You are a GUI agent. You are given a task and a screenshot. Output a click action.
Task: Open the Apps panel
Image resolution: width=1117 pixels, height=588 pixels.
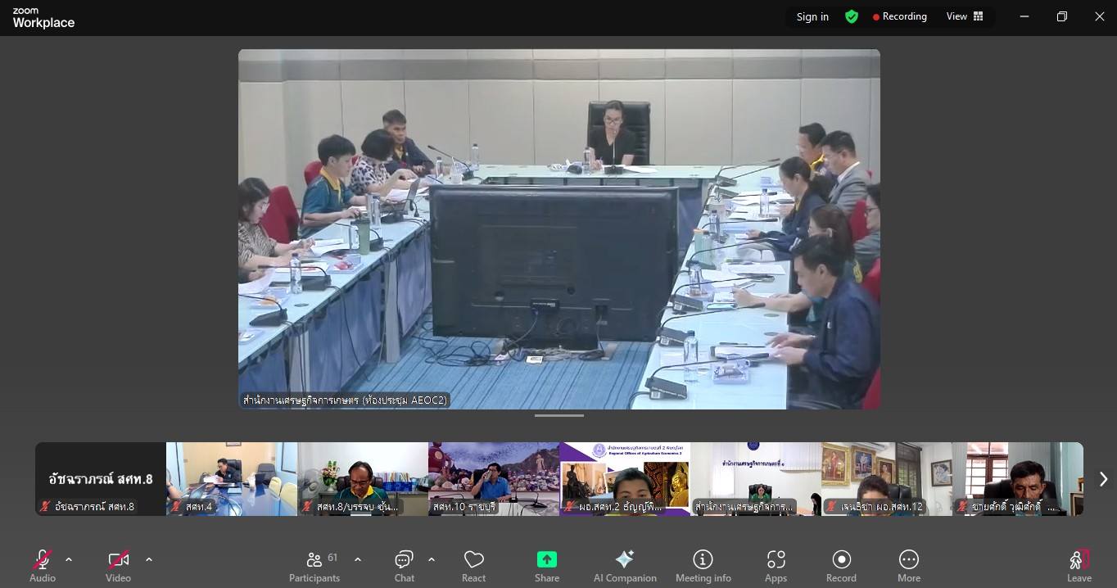(776, 566)
